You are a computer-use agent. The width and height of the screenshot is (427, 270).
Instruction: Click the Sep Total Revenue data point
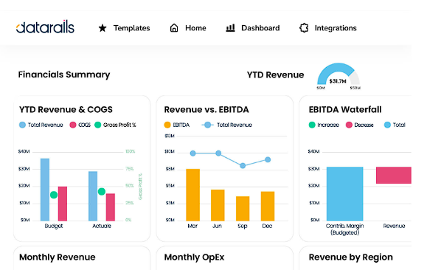(243, 166)
